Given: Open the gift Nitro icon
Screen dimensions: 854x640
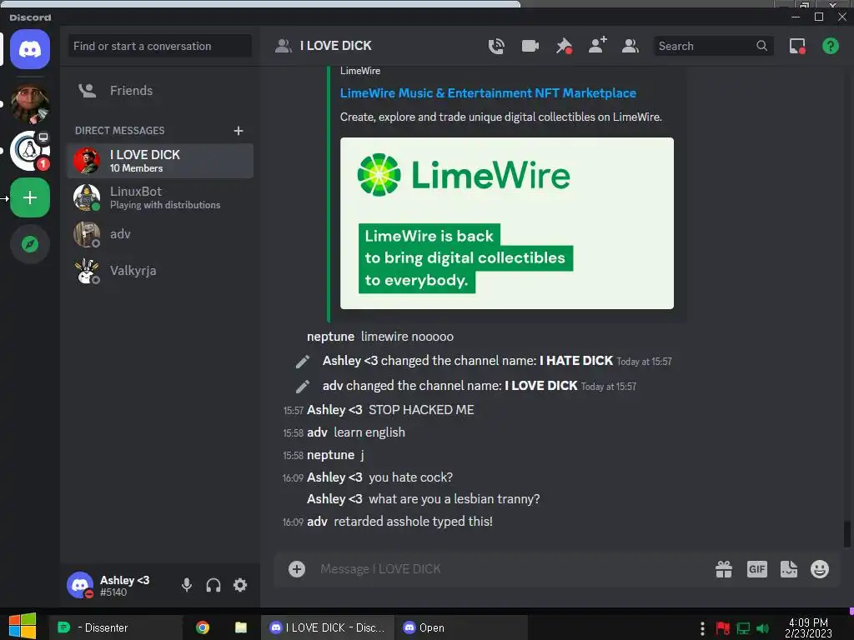Looking at the screenshot, I should (x=724, y=569).
